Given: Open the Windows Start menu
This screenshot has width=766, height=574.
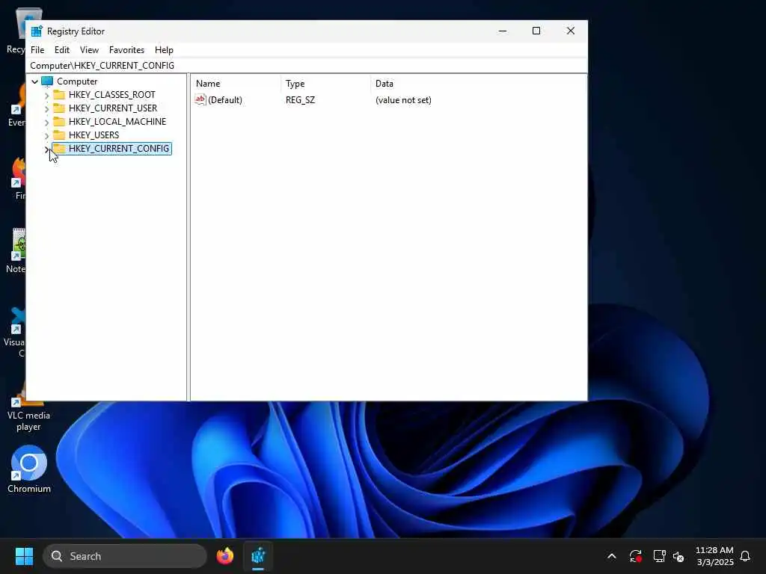Looking at the screenshot, I should (24, 556).
